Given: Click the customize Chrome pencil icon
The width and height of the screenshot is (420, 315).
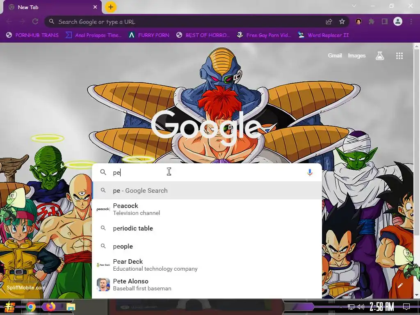Looking at the screenshot, I should pos(400,285).
